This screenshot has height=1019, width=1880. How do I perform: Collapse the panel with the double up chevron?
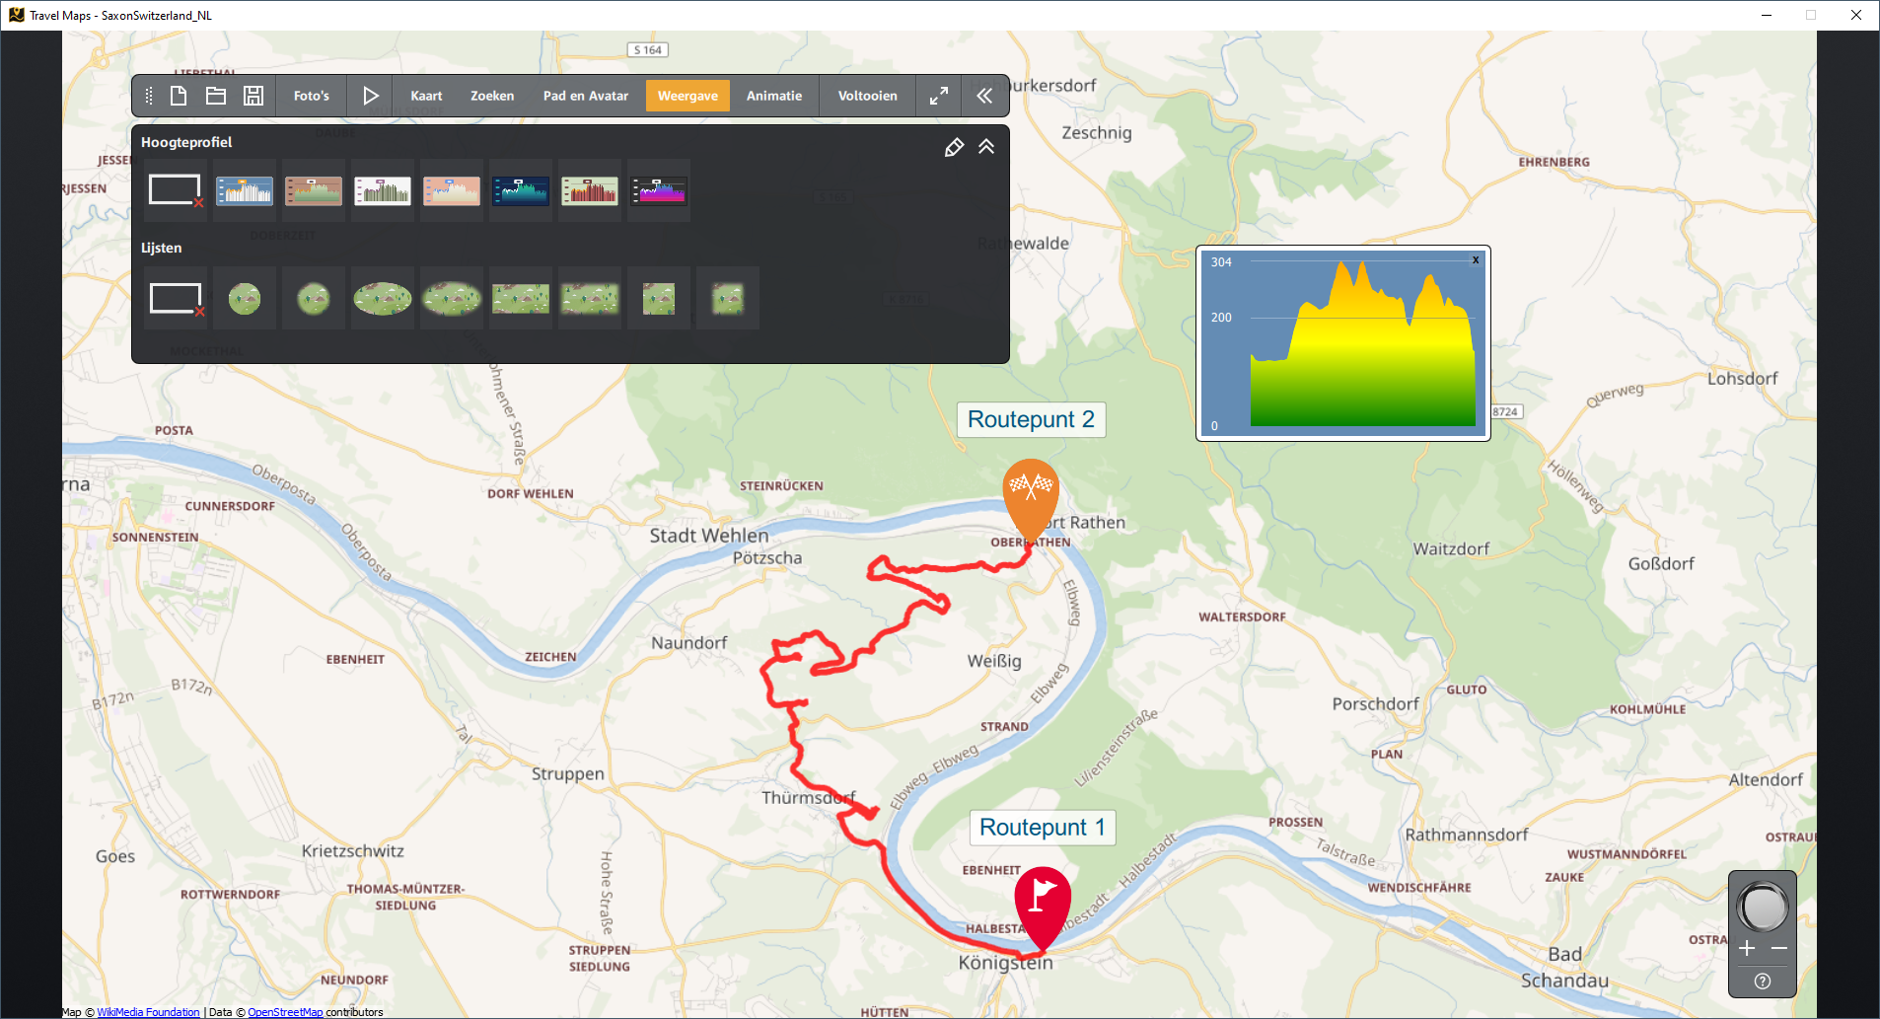point(986,147)
